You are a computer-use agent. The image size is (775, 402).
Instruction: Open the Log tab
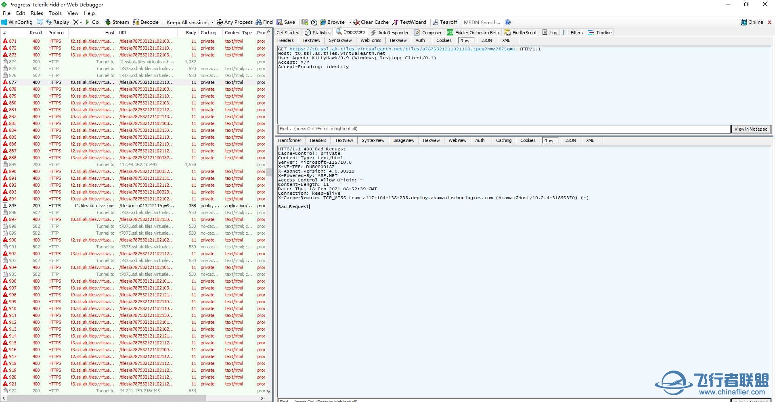click(550, 33)
